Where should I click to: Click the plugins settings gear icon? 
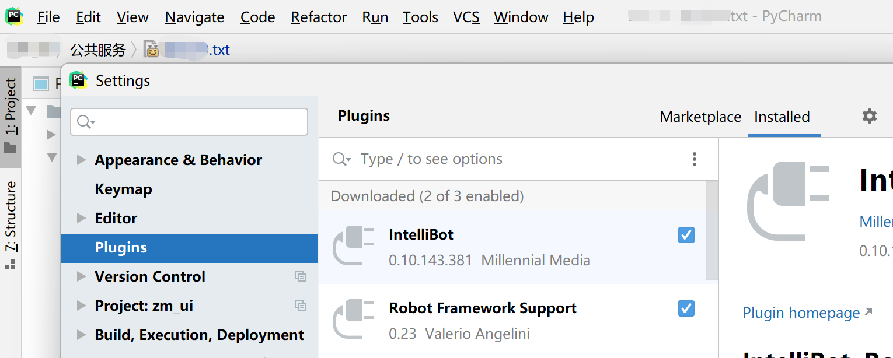pos(869,116)
